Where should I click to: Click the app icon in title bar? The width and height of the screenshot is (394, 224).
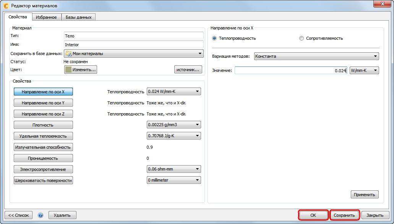6,5
